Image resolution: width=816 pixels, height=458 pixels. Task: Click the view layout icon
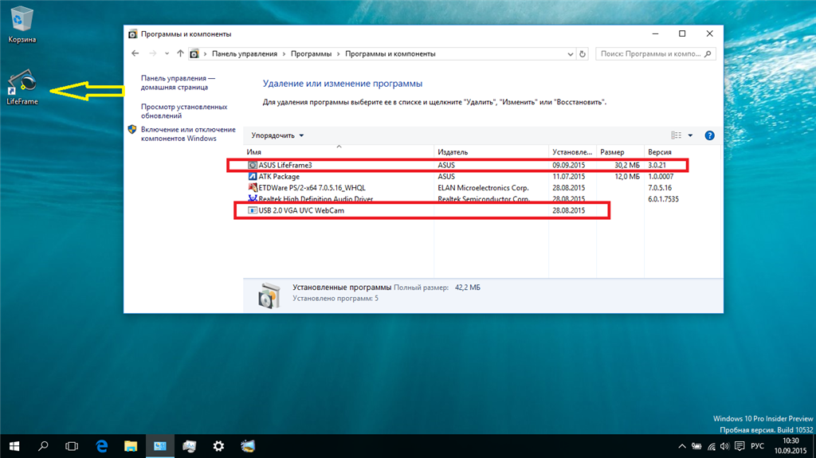point(676,135)
